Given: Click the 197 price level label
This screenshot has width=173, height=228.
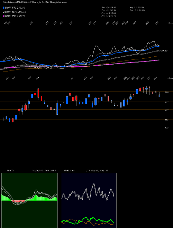Looking at the screenshot, I should pos(167,110).
